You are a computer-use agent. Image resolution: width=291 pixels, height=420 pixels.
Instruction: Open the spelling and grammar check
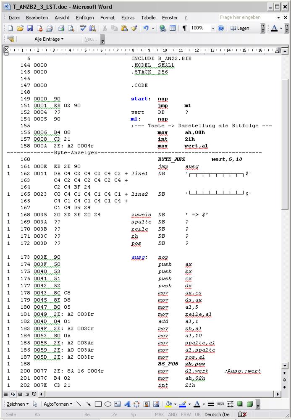pos(83,28)
